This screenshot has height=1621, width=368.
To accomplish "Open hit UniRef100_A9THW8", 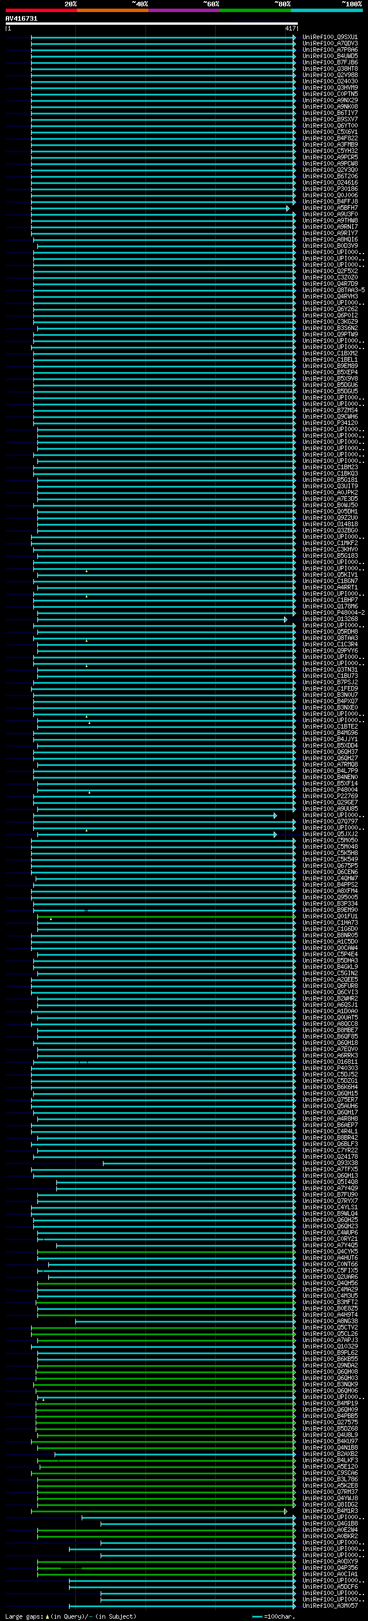I will [x=329, y=221].
